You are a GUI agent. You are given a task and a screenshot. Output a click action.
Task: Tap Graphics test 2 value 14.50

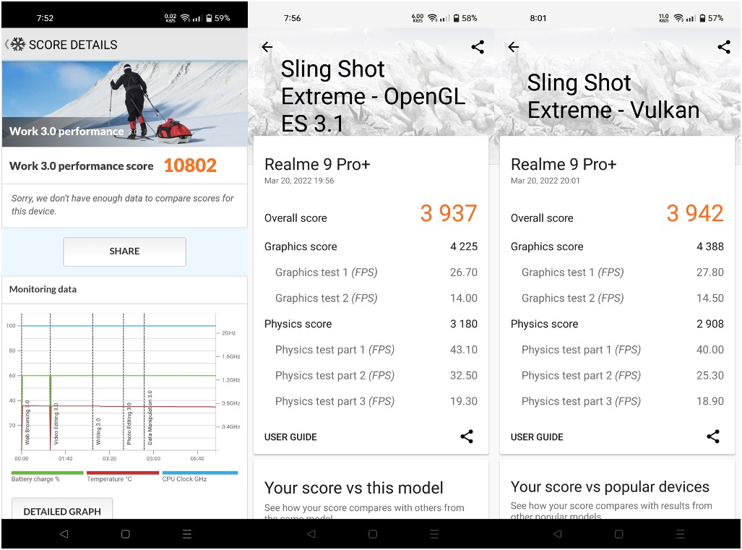coord(709,298)
